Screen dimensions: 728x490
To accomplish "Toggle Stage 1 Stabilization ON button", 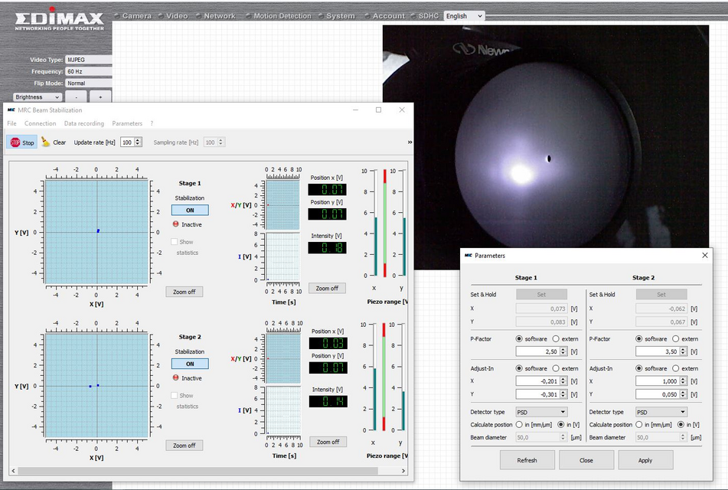I will (190, 211).
